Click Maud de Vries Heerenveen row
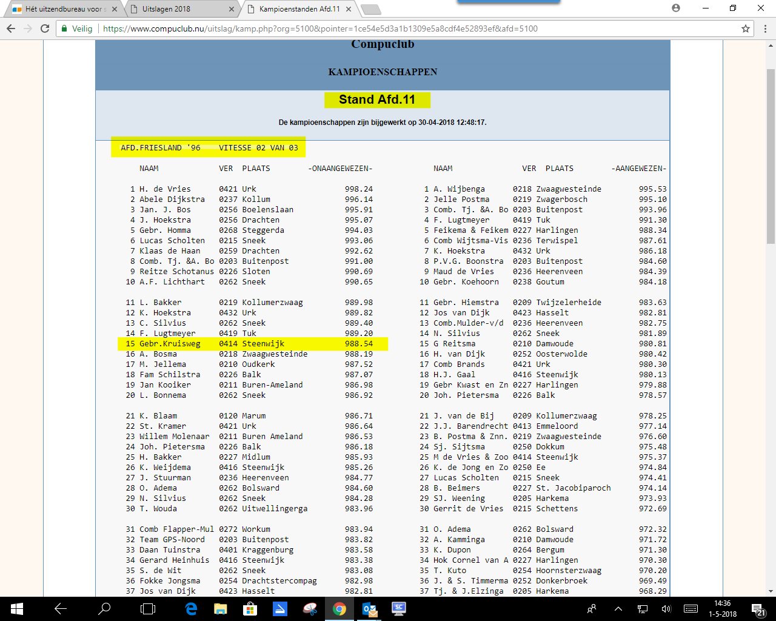The image size is (776, 621). [543, 271]
